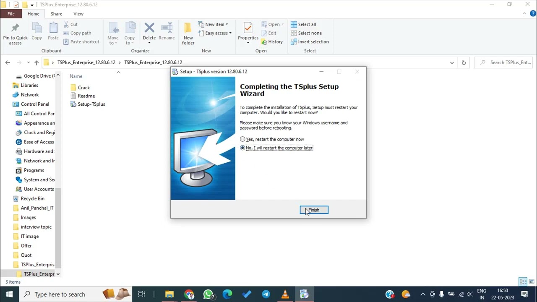Click the Name column header

pyautogui.click(x=76, y=76)
